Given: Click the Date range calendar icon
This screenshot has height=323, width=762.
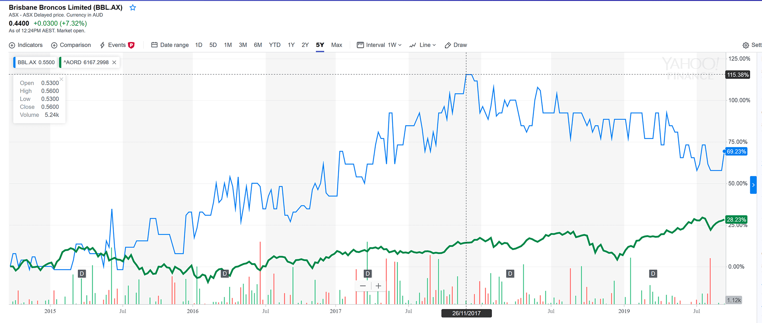Looking at the screenshot, I should click(x=155, y=45).
